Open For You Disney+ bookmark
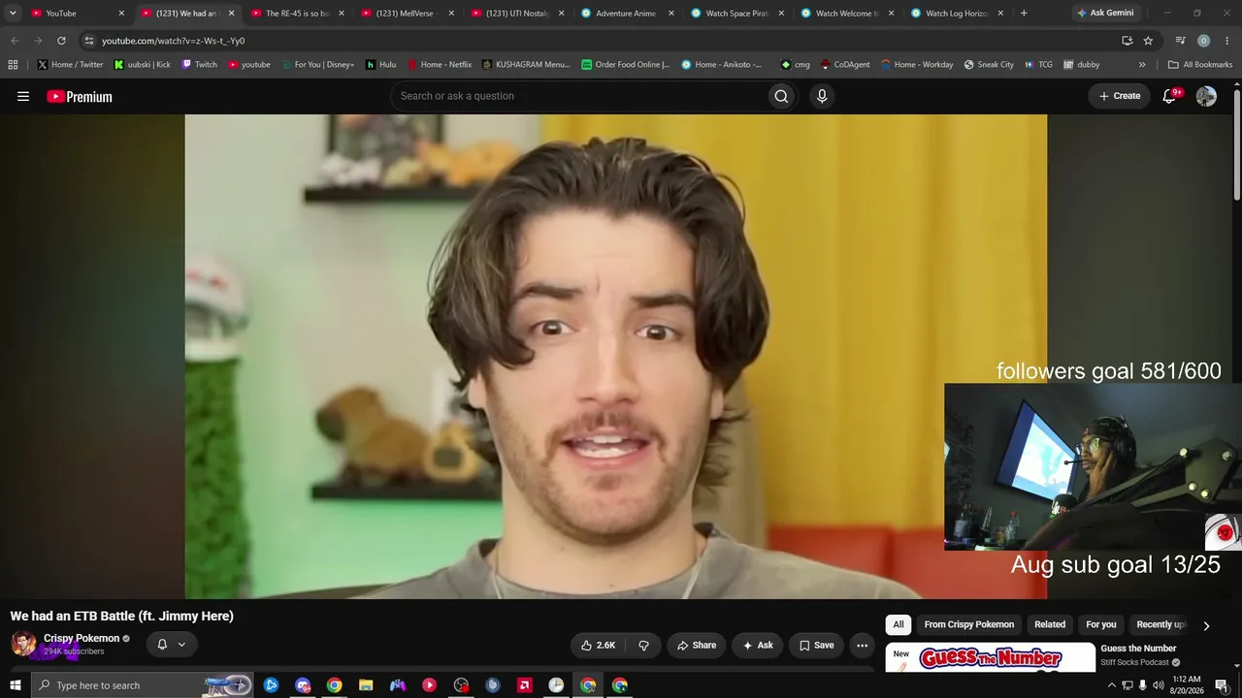Viewport: 1242px width, 698px height. (x=317, y=65)
